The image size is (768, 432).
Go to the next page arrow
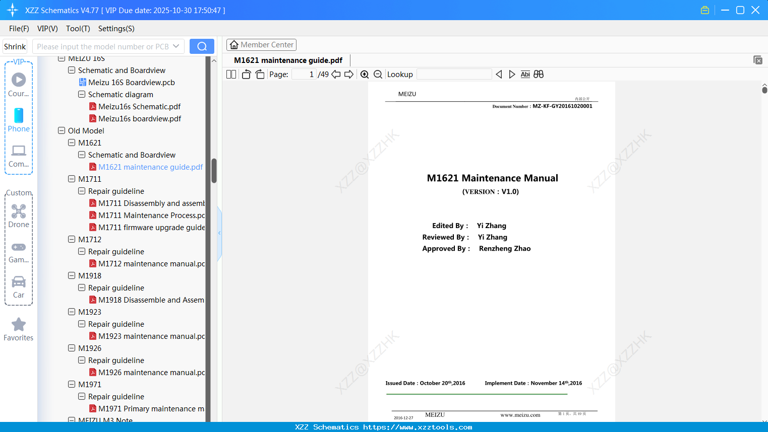point(349,75)
